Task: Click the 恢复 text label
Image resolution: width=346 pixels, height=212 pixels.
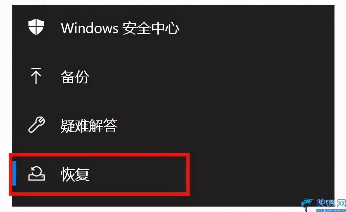Action: click(x=75, y=174)
